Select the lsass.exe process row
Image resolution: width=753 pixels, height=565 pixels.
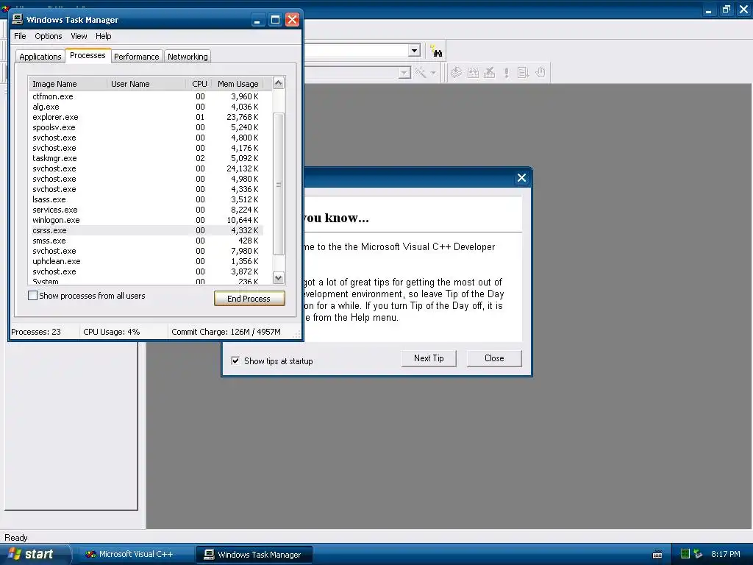tap(146, 199)
